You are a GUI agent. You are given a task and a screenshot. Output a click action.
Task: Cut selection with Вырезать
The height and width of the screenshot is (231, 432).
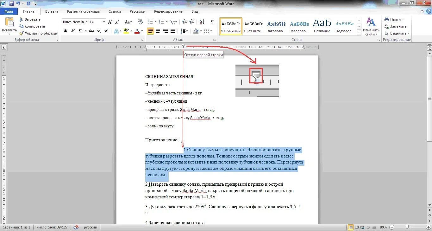30,19
